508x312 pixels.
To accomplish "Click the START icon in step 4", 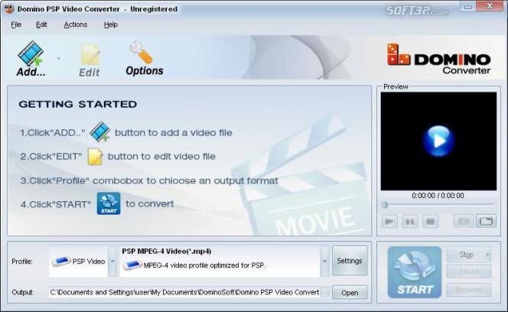I will tap(109, 203).
